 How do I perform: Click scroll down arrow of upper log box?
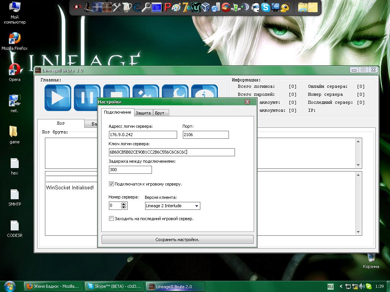click(x=358, y=165)
